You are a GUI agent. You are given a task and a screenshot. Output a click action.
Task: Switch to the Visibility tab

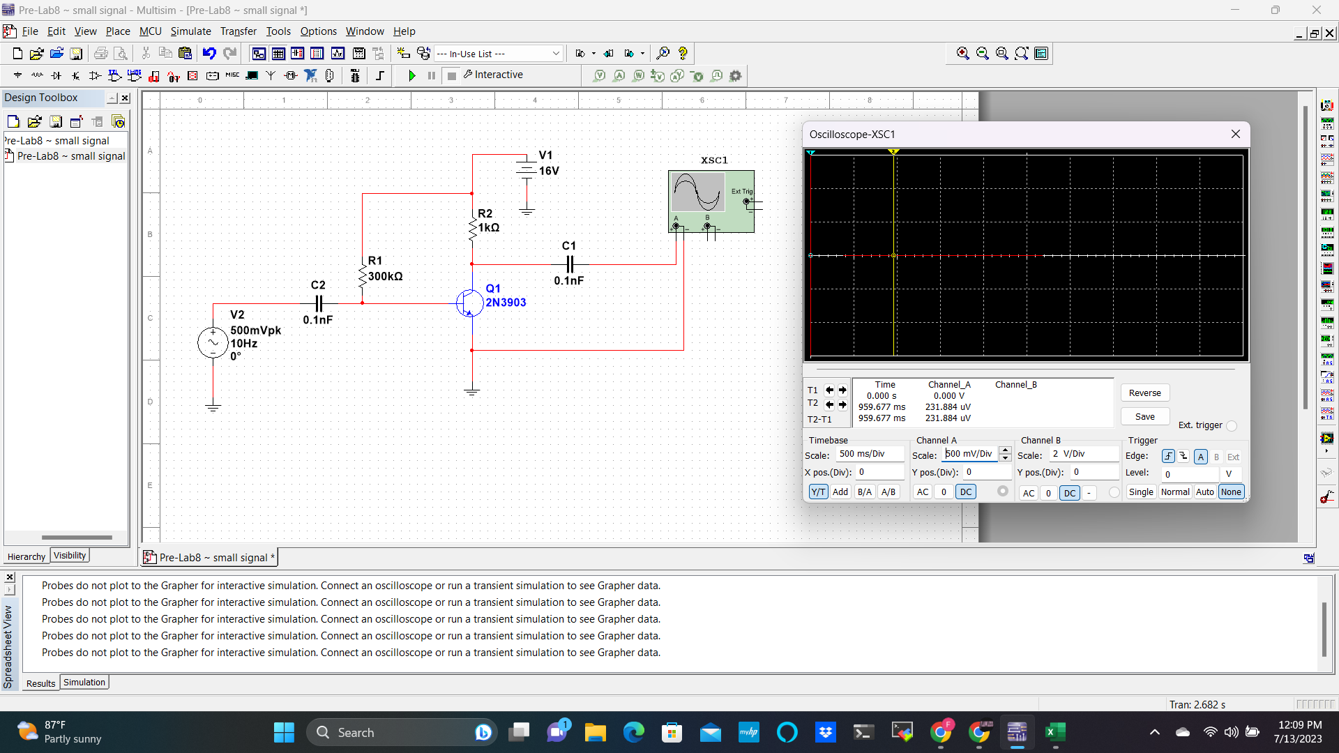tap(70, 556)
